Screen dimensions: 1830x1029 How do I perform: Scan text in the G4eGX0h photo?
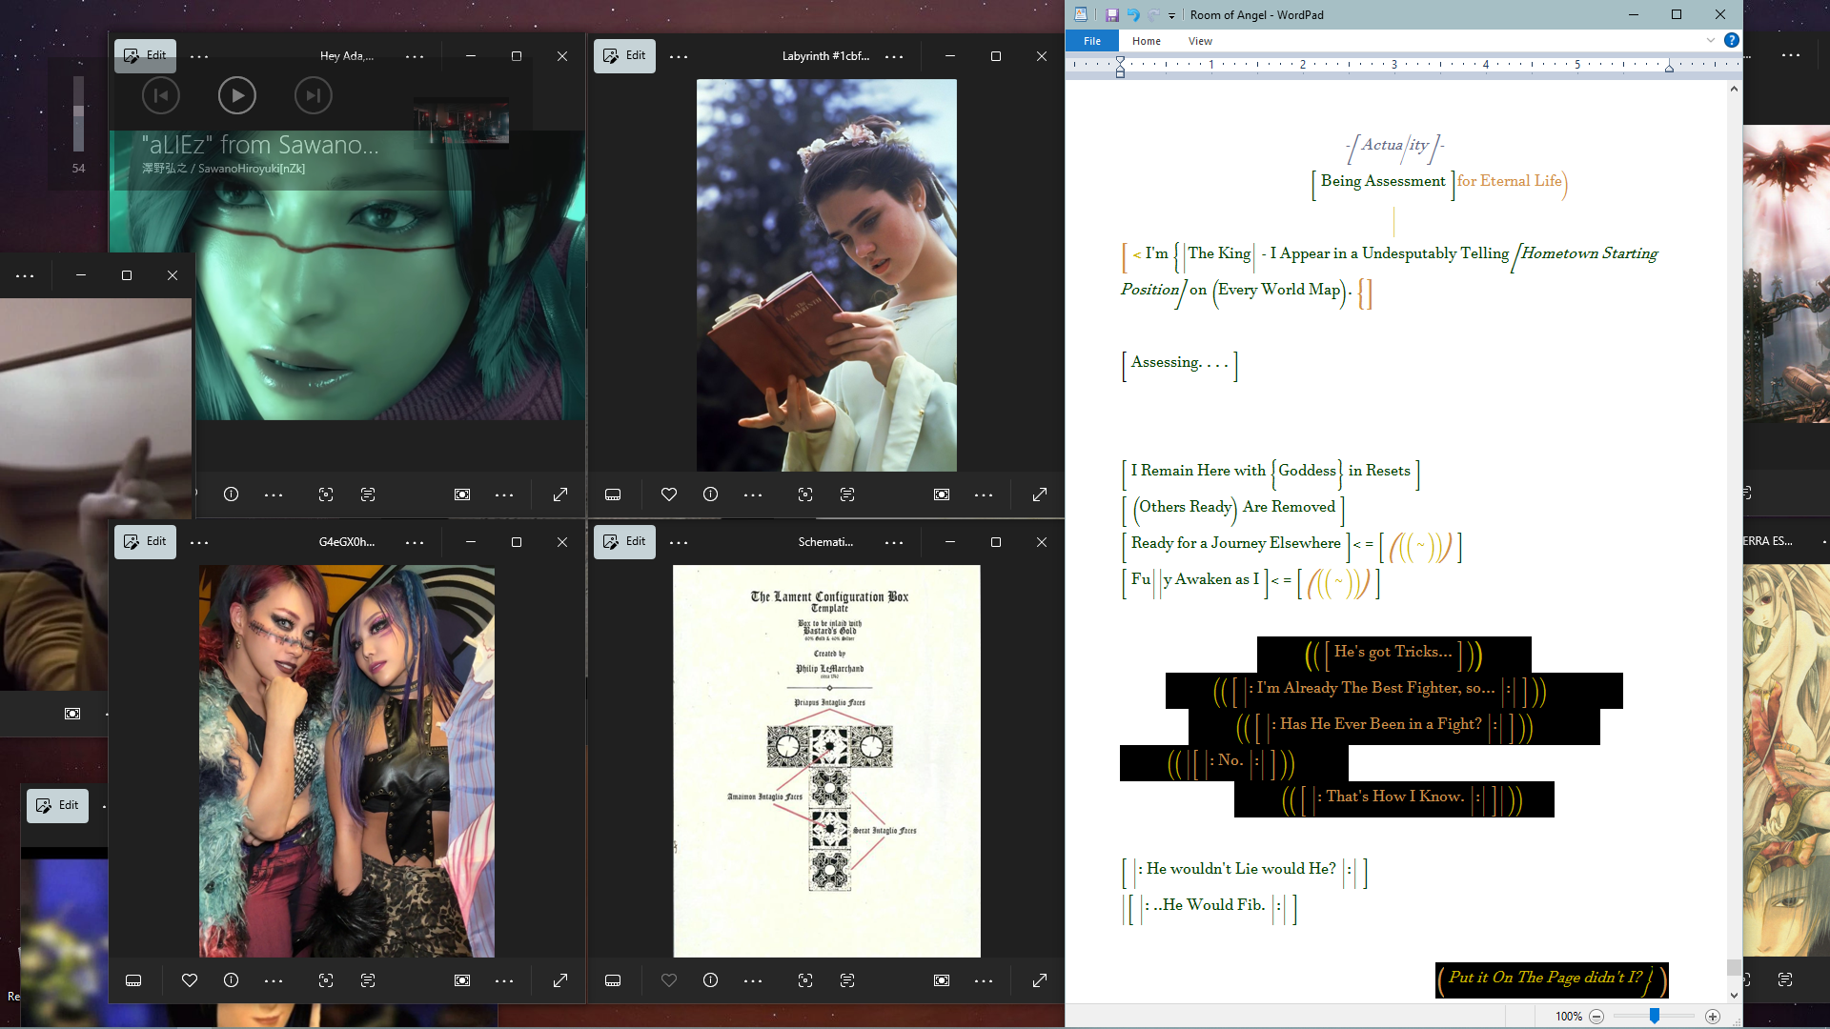coord(368,980)
